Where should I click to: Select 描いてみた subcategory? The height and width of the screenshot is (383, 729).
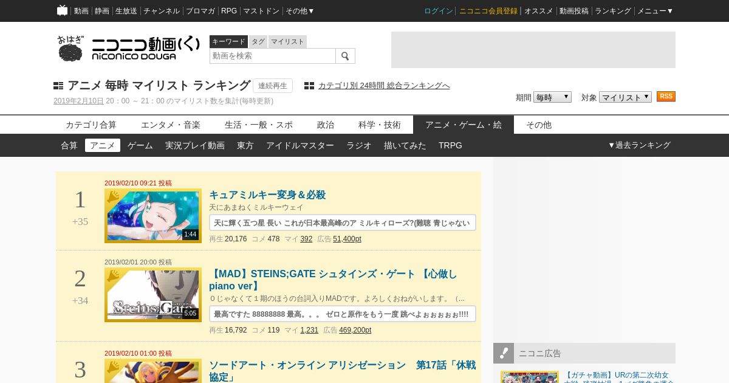405,145
